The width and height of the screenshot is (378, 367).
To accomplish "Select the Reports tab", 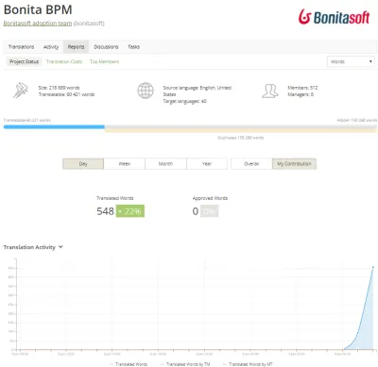I will [x=76, y=47].
